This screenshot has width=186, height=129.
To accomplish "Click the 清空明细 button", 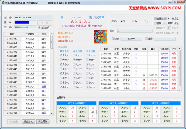I will click(43, 122).
